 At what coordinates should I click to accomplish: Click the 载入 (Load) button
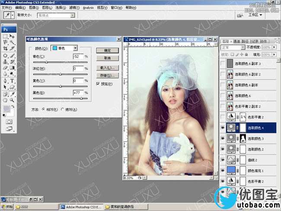coord(107,68)
